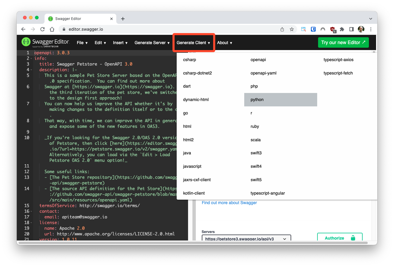The height and width of the screenshot is (267, 394).
Task: Choose dart client
Action: click(x=210, y=86)
